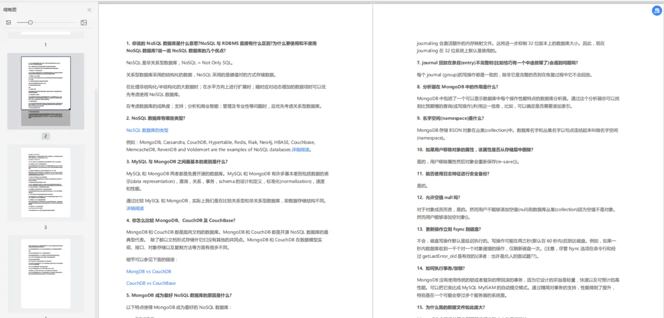Click the paragraph starting 'journaling 会激活额外的内存映射文件'

pyautogui.click(x=511, y=47)
